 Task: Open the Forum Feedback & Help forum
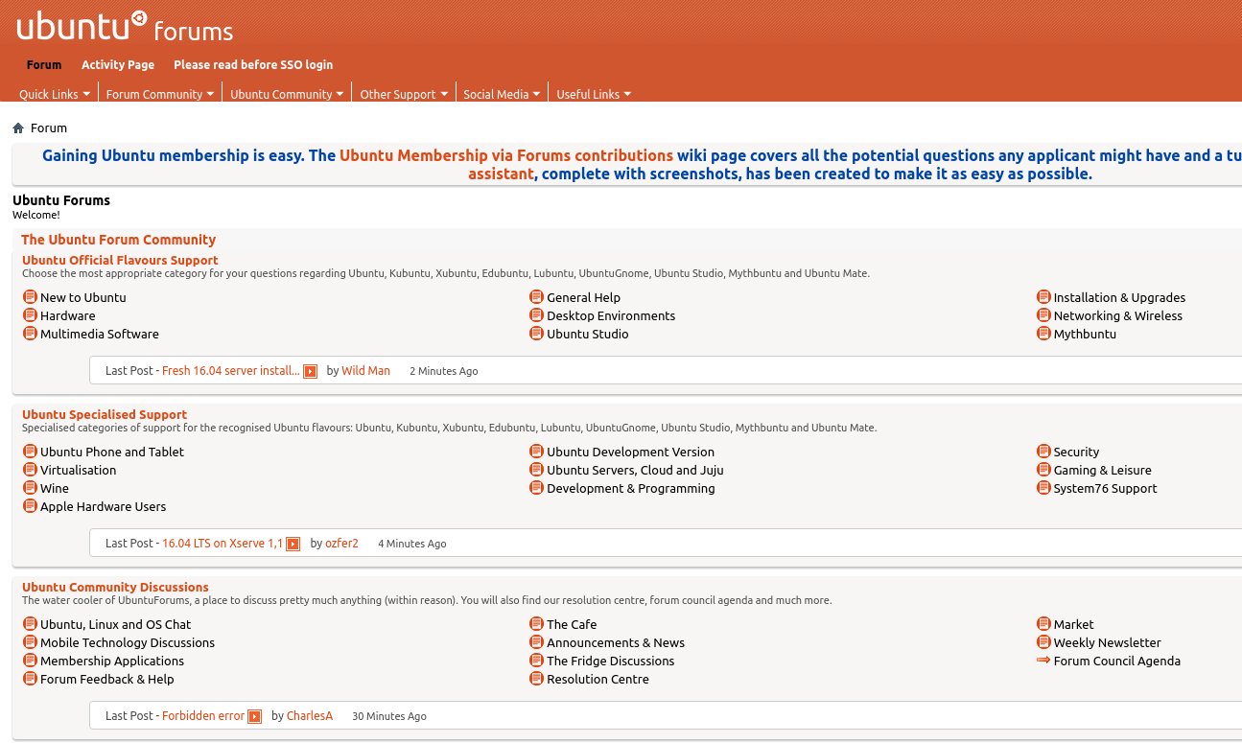(107, 679)
